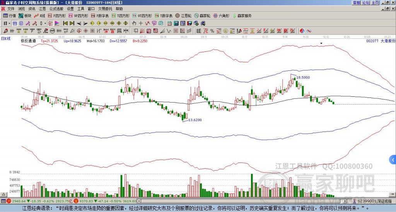Open the 浏览 menu
This screenshot has height=212, width=396.
click(22, 9)
